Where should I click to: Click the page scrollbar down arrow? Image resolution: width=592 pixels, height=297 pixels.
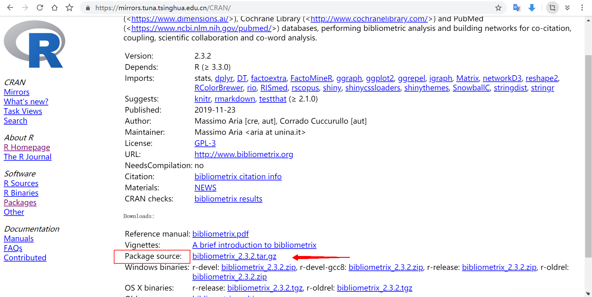pos(588,294)
